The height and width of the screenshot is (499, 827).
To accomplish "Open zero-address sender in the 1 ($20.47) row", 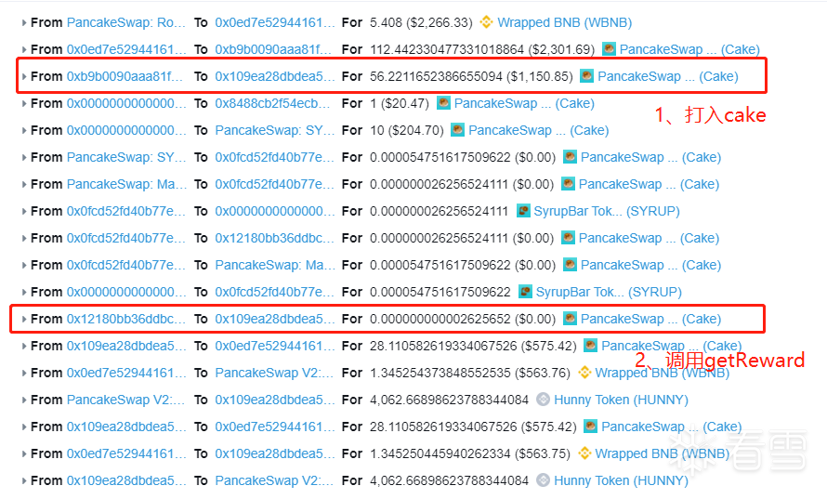I will pyautogui.click(x=126, y=103).
